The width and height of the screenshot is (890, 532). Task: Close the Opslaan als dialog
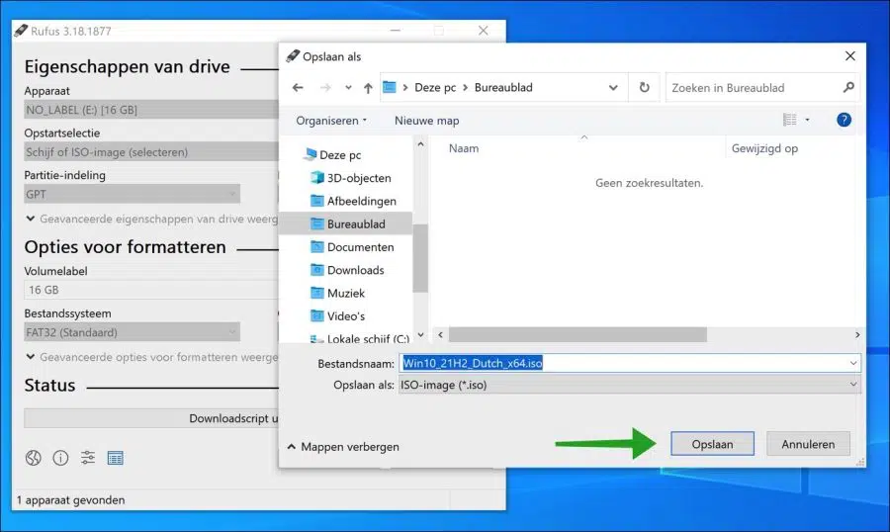[x=849, y=55]
